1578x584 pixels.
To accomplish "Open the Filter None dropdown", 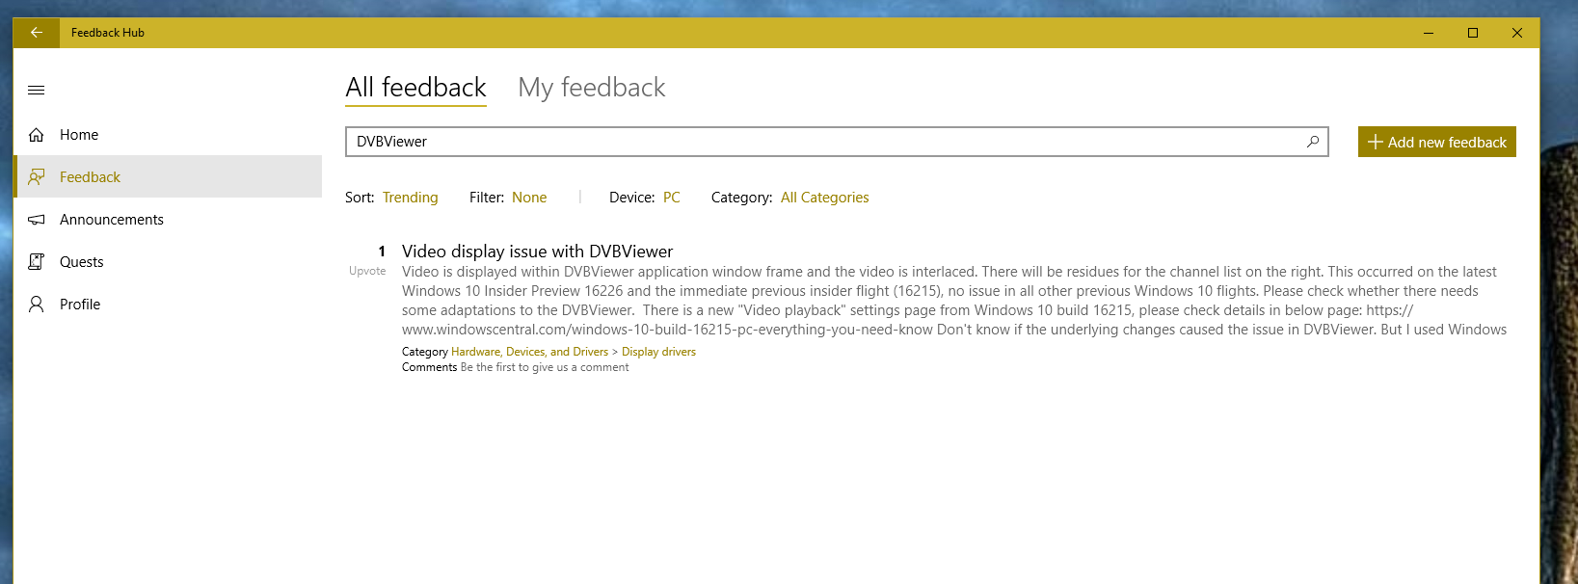I will click(529, 198).
